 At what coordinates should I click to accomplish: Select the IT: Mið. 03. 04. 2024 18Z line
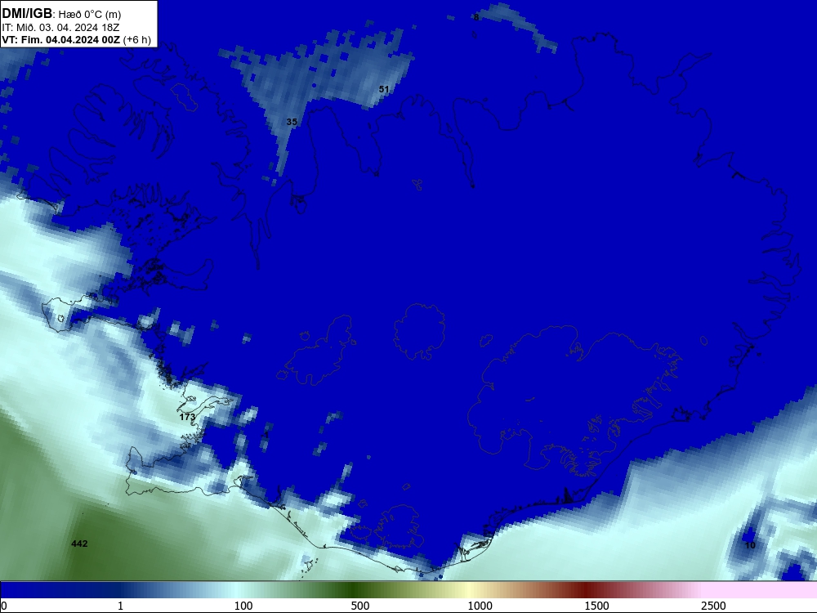[x=60, y=27]
